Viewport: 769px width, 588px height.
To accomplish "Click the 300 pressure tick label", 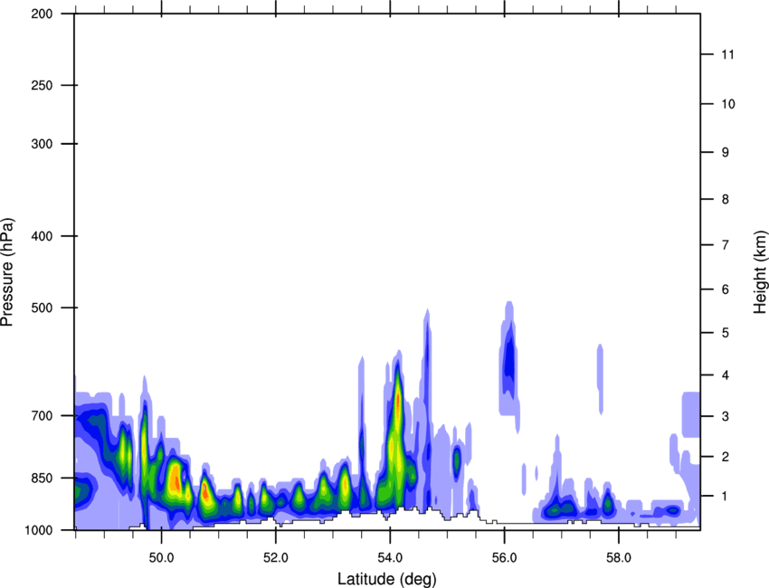I will pos(42,144).
